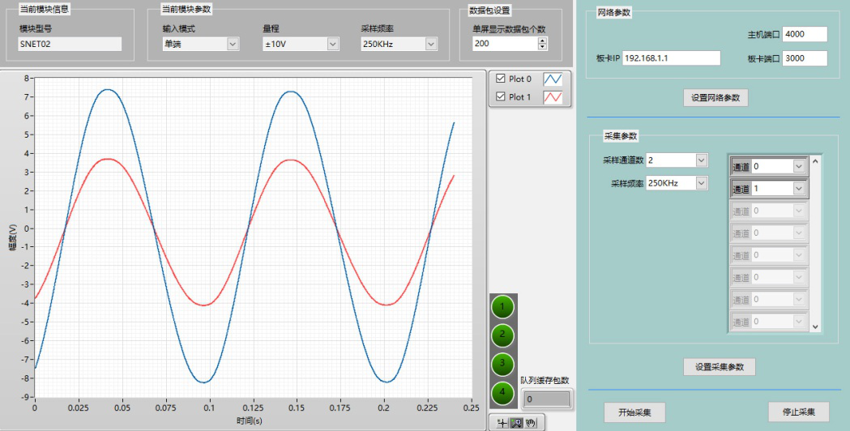The image size is (850, 431).
Task: Select the crosshair cursor tool in graph palette
Action: [x=502, y=423]
